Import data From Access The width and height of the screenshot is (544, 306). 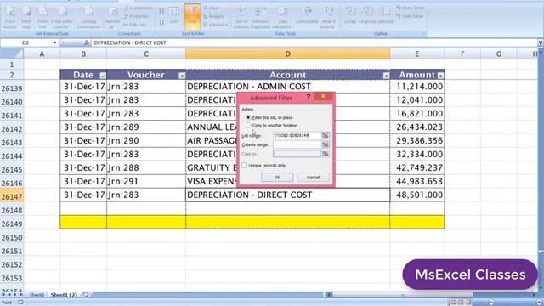(10, 17)
